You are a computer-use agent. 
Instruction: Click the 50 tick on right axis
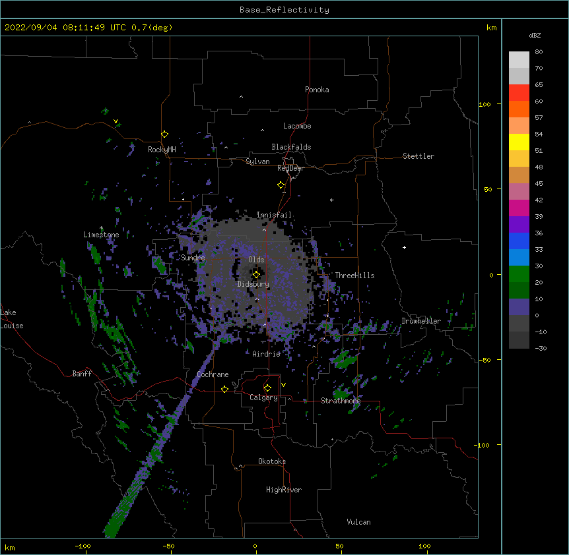pyautogui.click(x=488, y=189)
